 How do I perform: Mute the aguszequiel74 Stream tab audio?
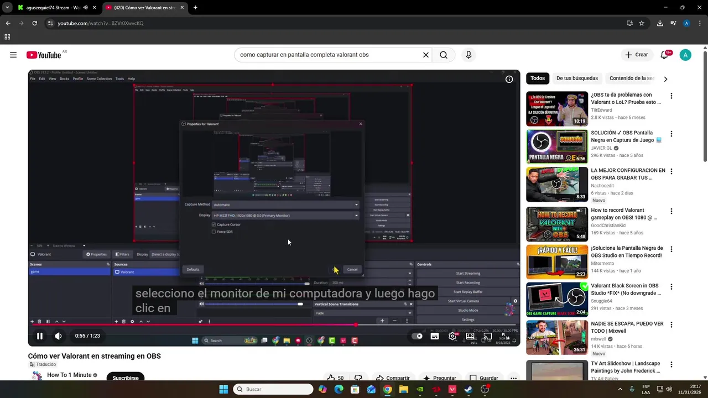click(x=85, y=8)
